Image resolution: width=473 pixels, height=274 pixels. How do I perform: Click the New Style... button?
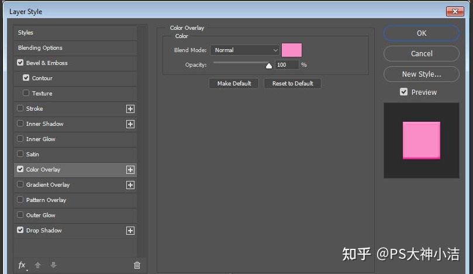[x=422, y=74]
